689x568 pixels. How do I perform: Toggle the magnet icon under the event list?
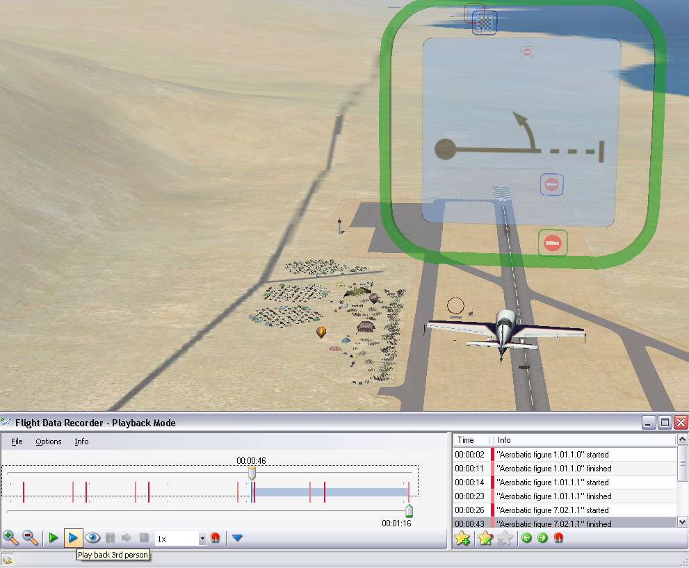(x=558, y=537)
